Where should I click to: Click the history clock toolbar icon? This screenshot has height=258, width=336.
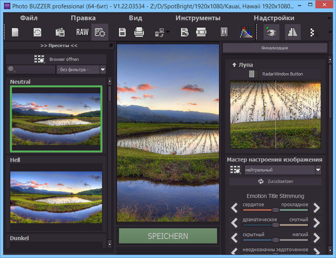[37, 33]
